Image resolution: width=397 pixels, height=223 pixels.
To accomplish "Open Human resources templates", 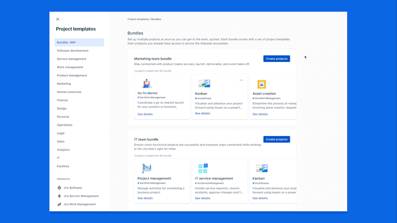I will tap(69, 92).
